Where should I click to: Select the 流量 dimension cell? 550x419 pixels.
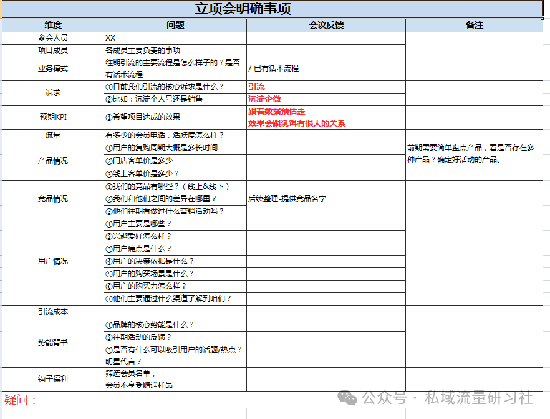point(53,135)
